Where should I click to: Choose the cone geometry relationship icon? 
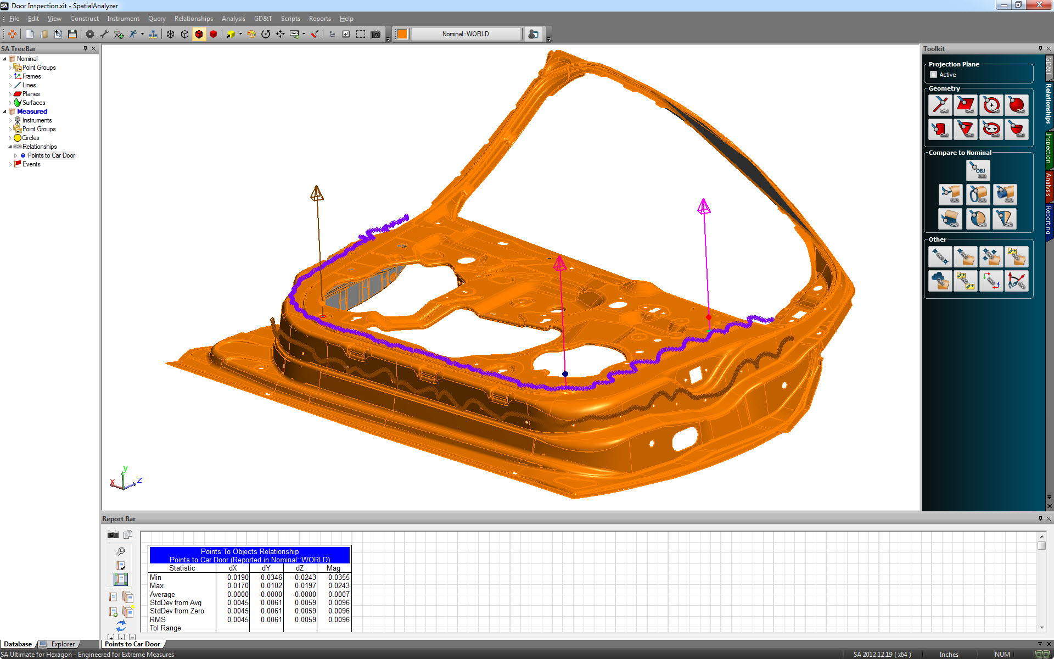(965, 130)
